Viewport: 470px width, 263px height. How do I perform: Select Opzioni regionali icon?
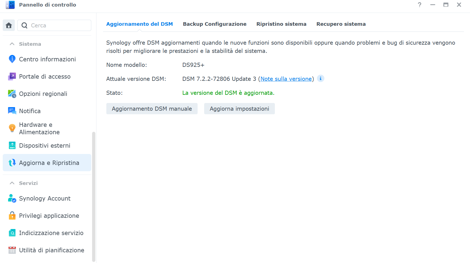[12, 94]
